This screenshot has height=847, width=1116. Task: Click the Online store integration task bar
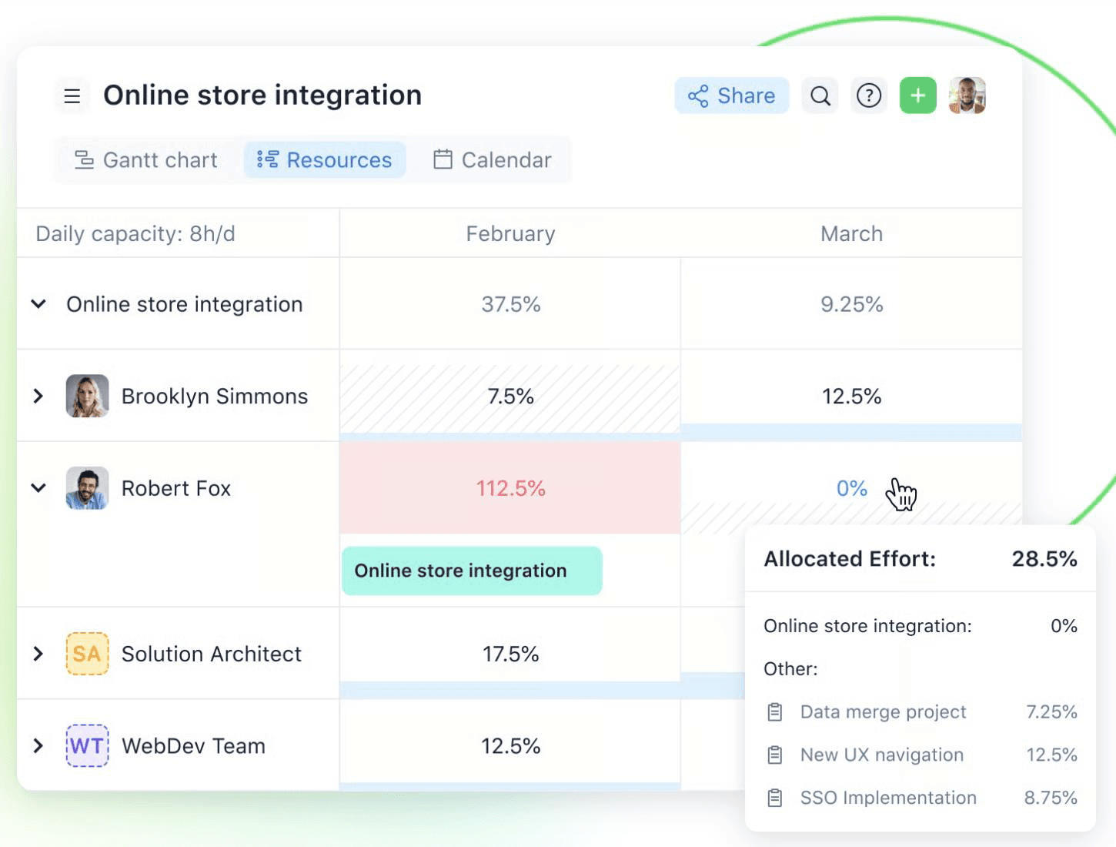tap(472, 571)
